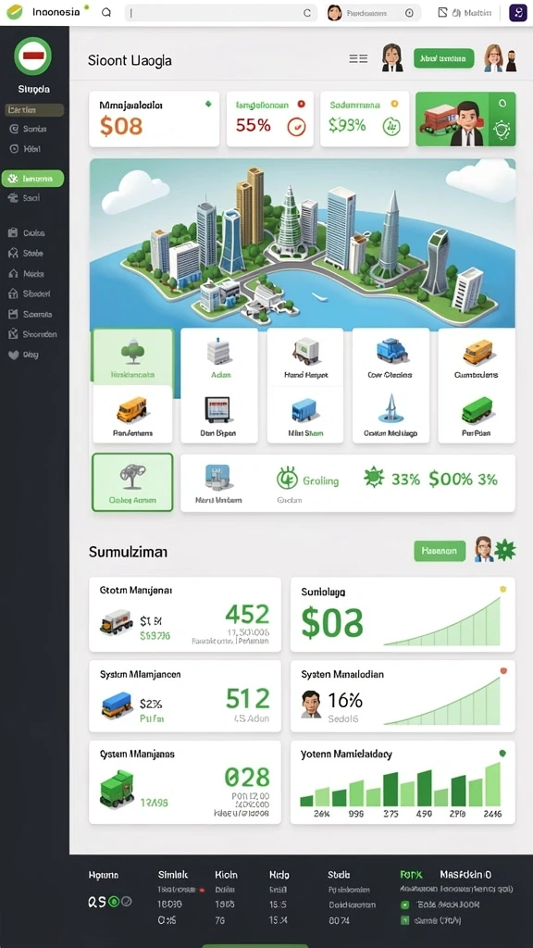Select the highlighted satellite dish tile
533x948 pixels.
coord(132,482)
